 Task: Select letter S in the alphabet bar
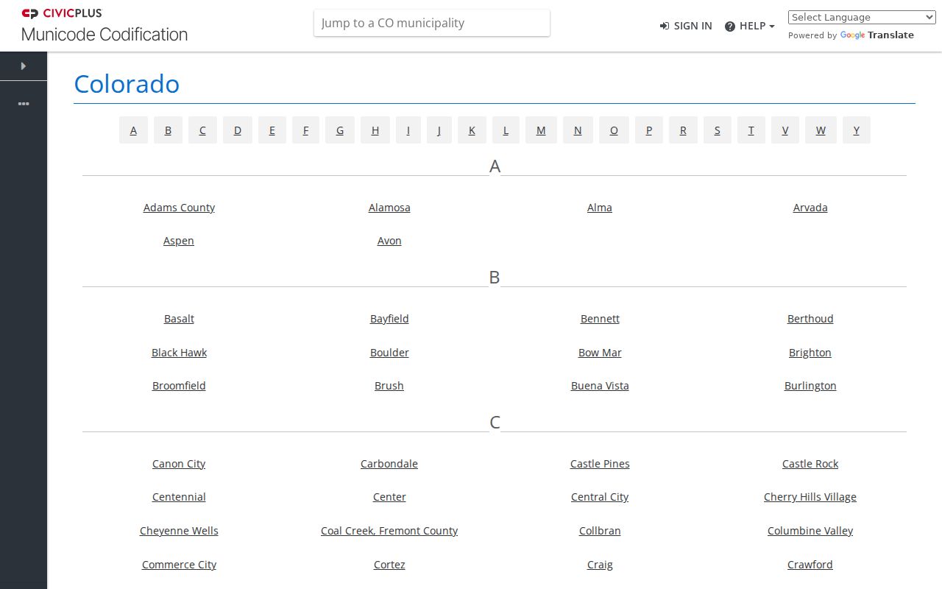point(718,130)
